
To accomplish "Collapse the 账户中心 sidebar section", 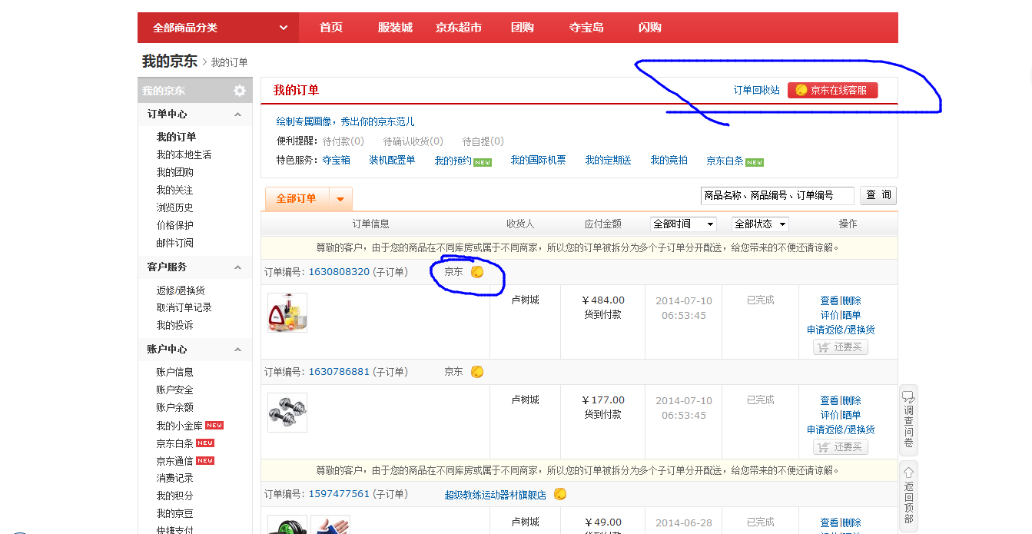I will click(x=237, y=350).
